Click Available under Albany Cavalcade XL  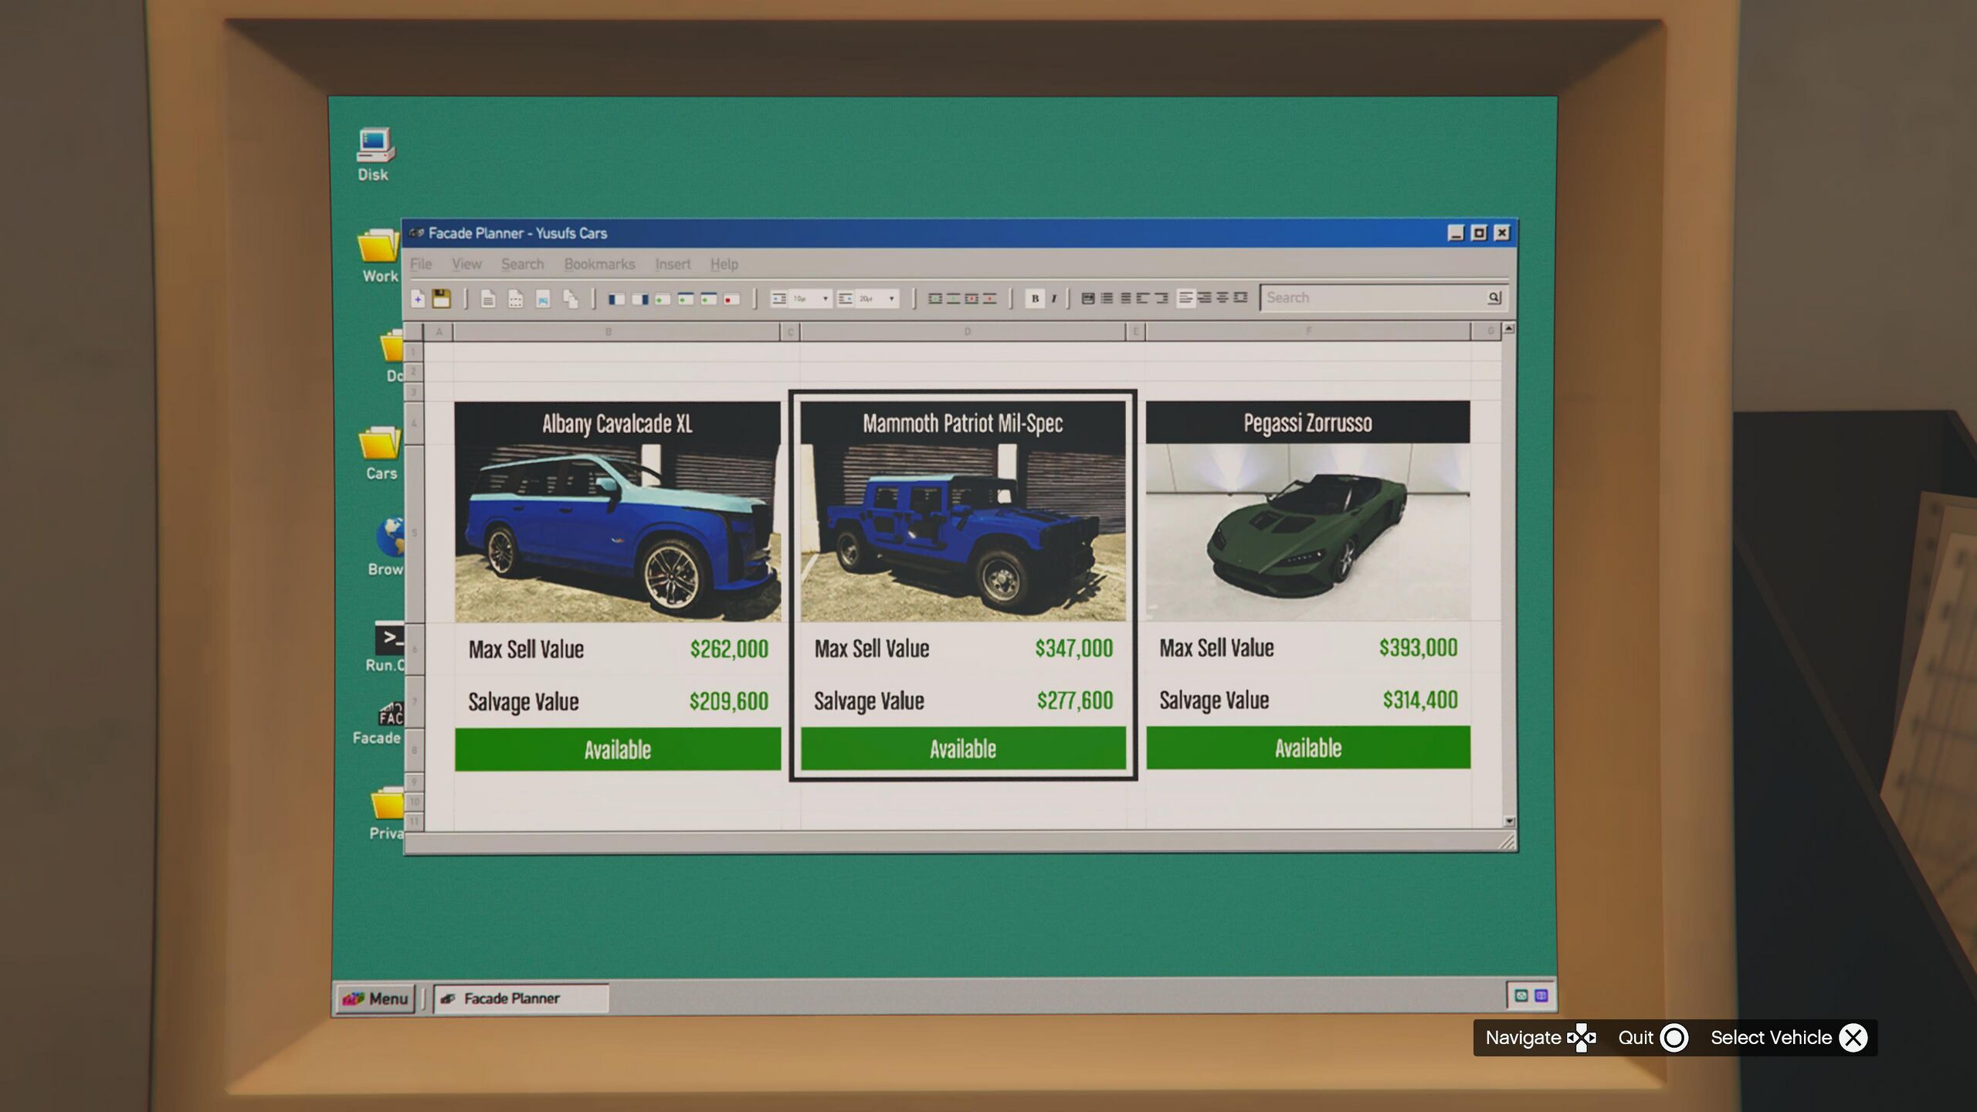pyautogui.click(x=617, y=749)
